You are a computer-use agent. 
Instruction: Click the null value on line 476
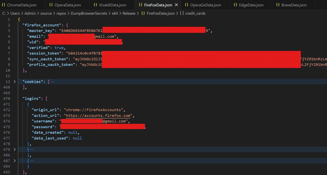pyautogui.click(x=73, y=132)
